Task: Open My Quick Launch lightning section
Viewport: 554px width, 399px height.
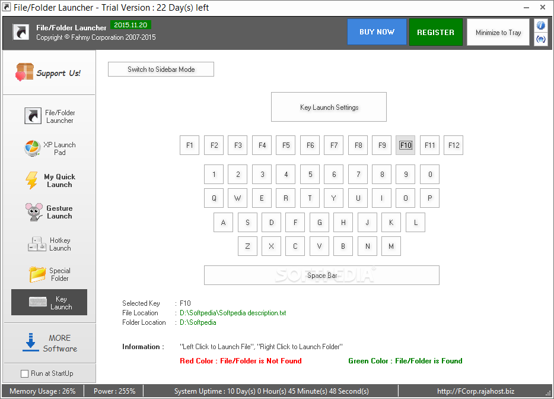Action: (49, 180)
